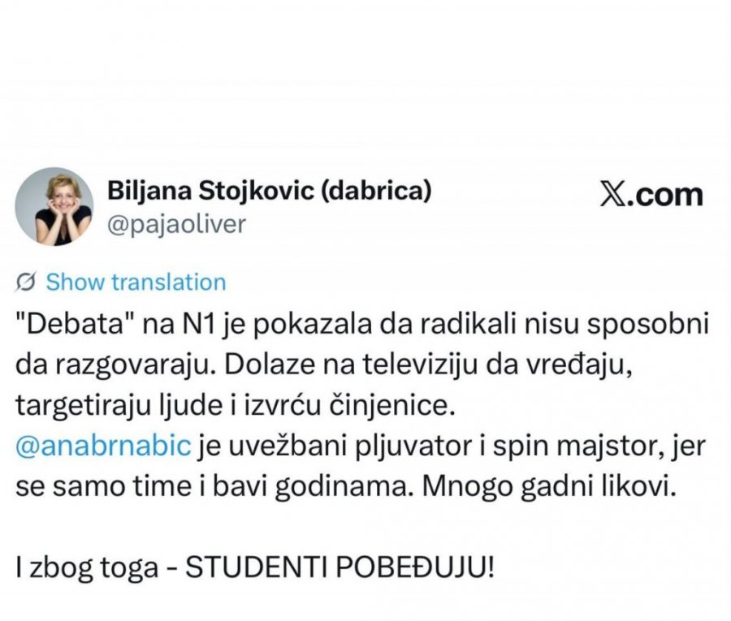Click "(dabrica)" in the display name
The width and height of the screenshot is (731, 621).
pyautogui.click(x=376, y=191)
